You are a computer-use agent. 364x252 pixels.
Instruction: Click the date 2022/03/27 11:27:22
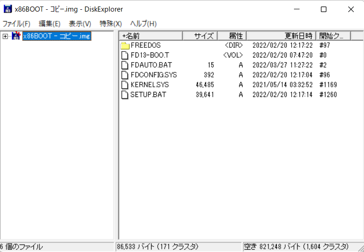coord(282,65)
